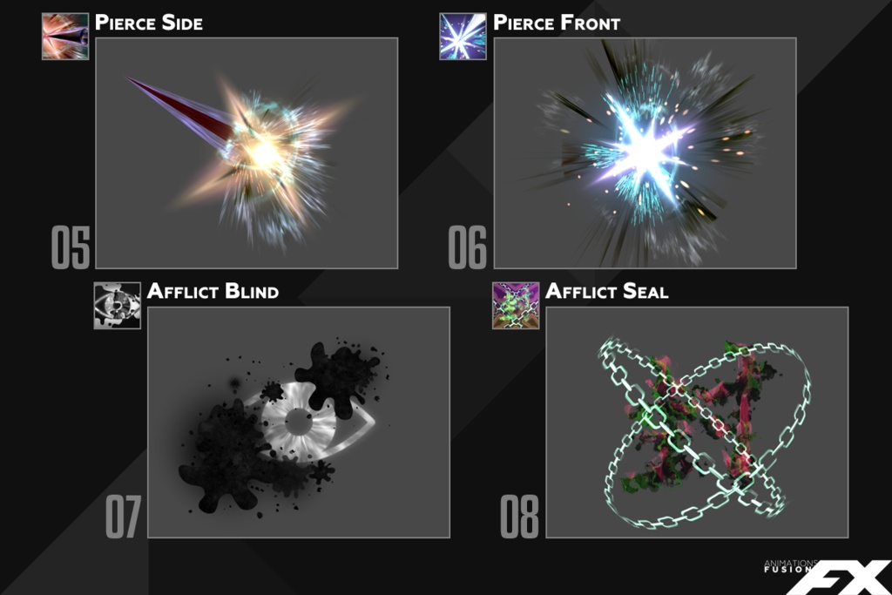
Task: Click the white eye iris graphic
Action: click(298, 421)
